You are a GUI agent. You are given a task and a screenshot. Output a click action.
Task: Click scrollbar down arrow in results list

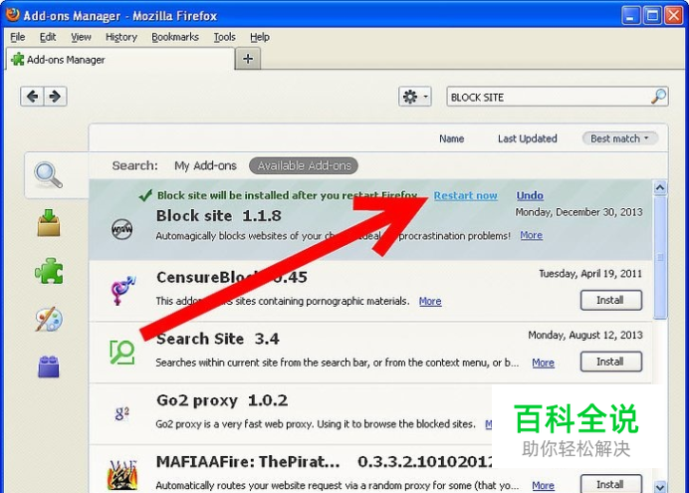tap(659, 486)
